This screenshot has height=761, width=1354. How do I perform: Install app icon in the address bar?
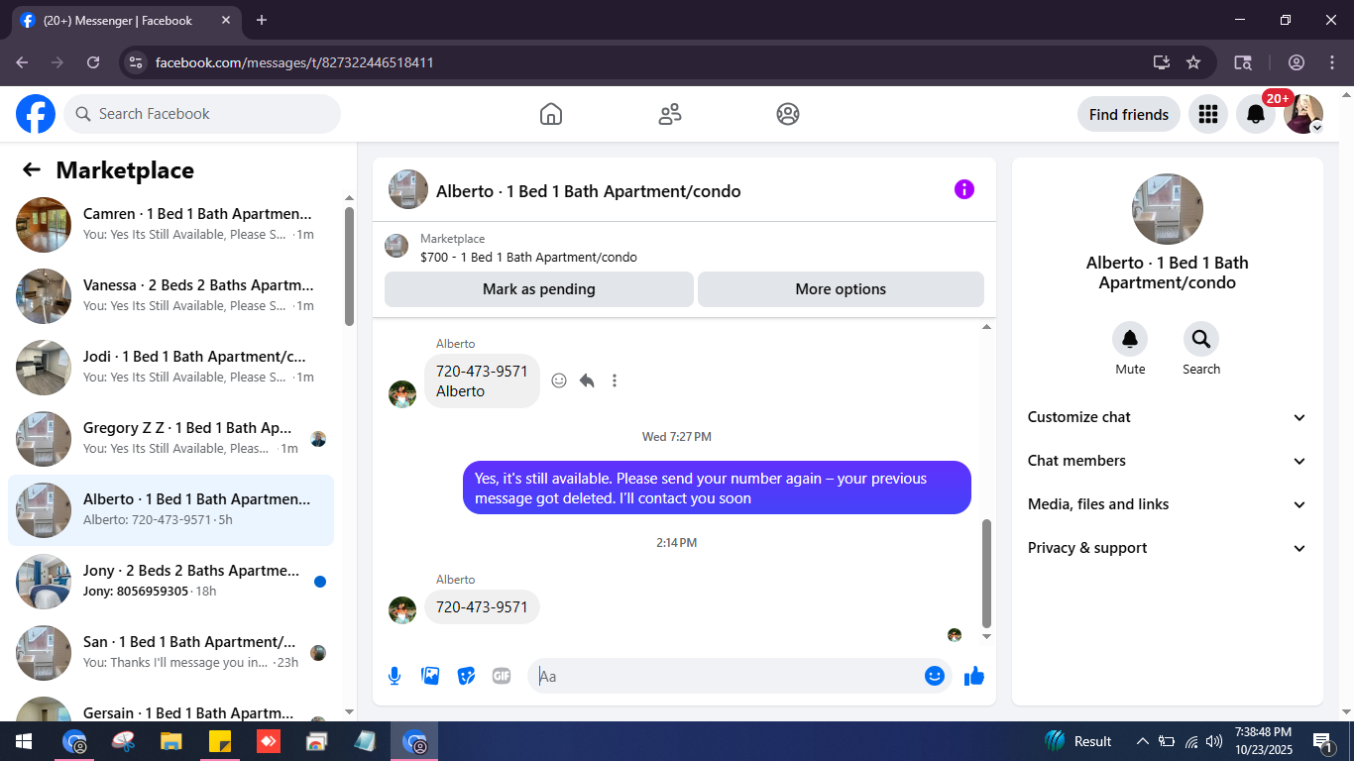(x=1162, y=62)
